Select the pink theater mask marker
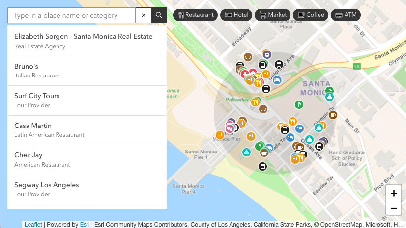Image resolution: width=406 pixels, height=228 pixels. coord(229,128)
